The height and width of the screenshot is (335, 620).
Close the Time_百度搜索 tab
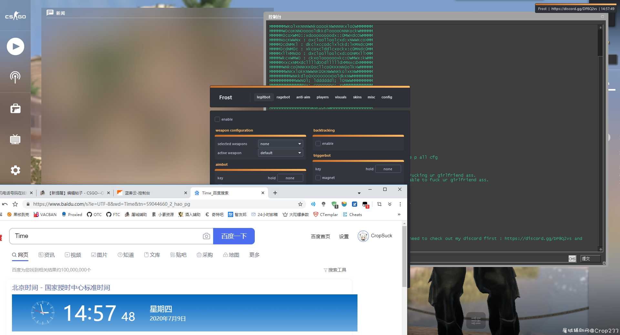point(263,193)
